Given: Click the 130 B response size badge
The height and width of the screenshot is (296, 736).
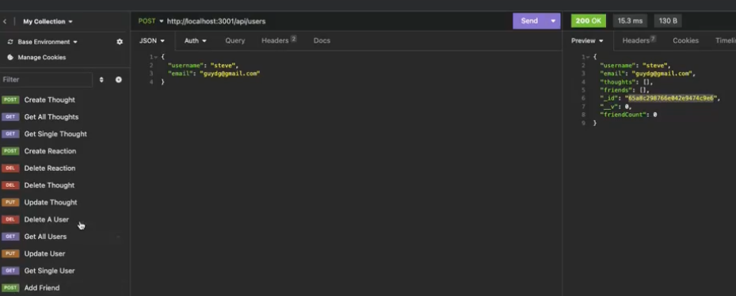Looking at the screenshot, I should point(668,21).
